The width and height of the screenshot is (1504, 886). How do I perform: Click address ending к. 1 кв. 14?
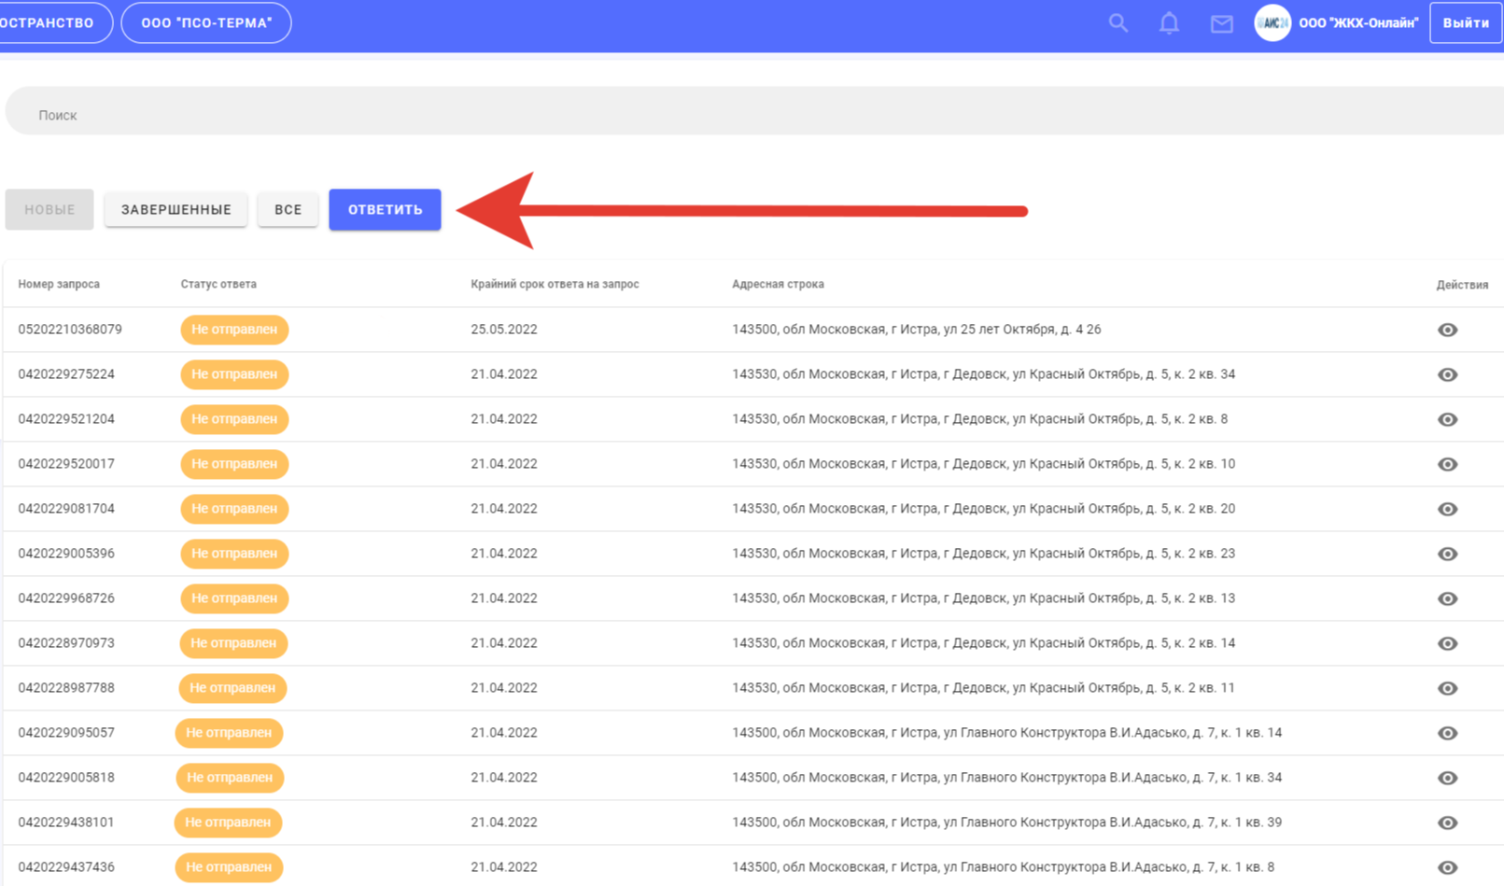pyautogui.click(x=1006, y=733)
